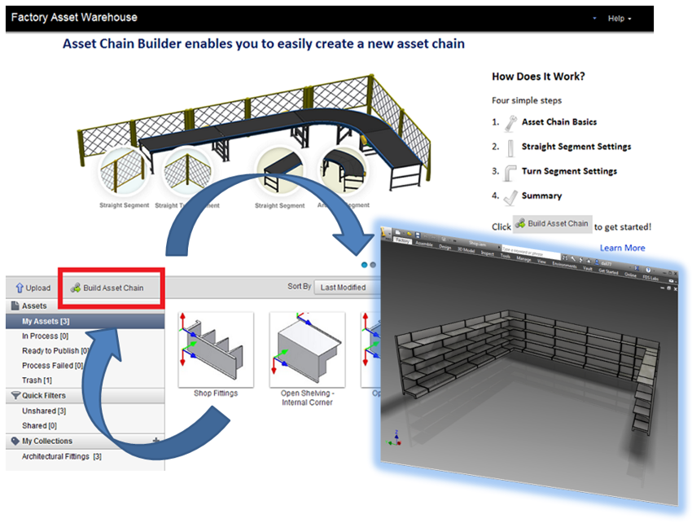Viewport: 692px width, 523px height.
Task: Click the Summary step text
Action: 541,196
